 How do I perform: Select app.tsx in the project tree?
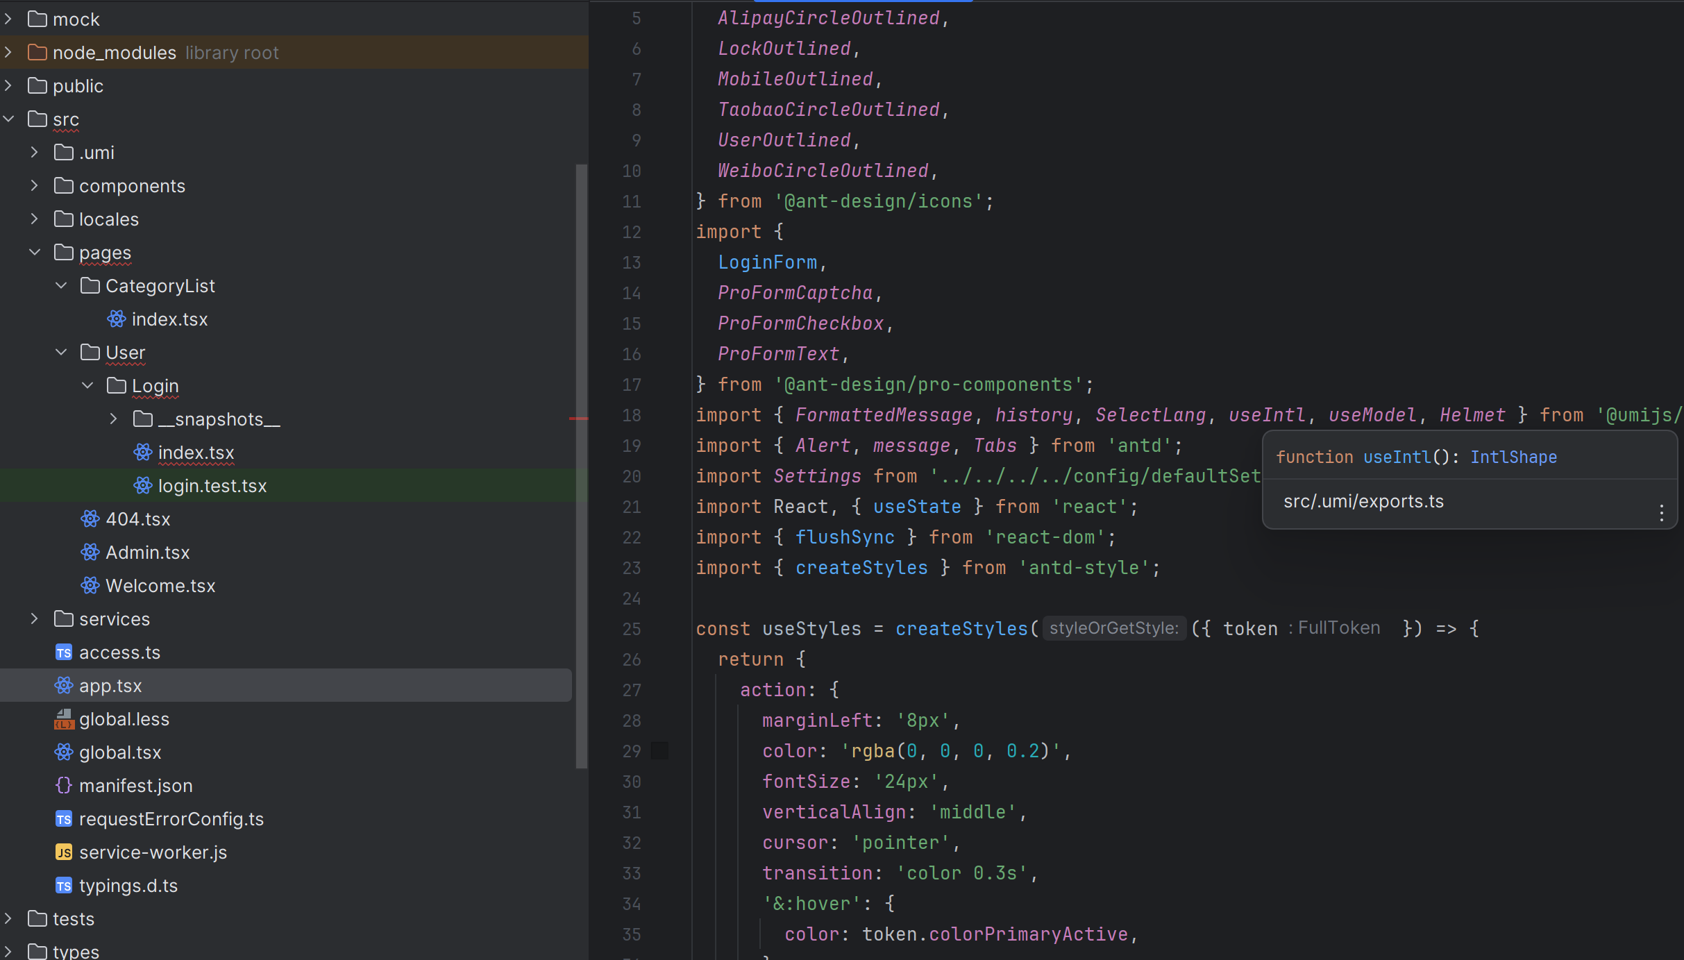[286, 686]
